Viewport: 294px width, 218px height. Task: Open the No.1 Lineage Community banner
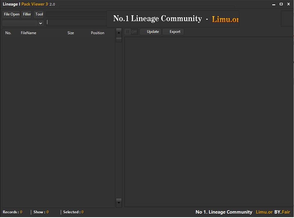click(173, 19)
